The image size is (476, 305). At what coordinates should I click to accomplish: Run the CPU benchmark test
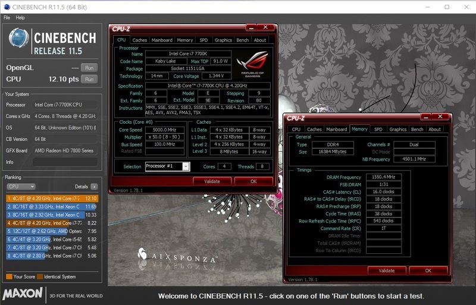point(89,79)
